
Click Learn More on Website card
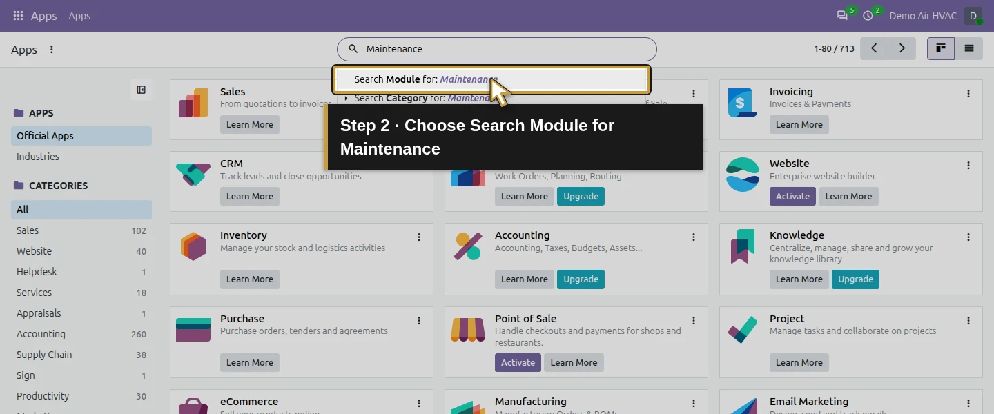[x=848, y=197]
